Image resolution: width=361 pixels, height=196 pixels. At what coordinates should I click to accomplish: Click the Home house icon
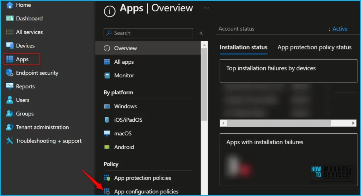[x=10, y=5]
